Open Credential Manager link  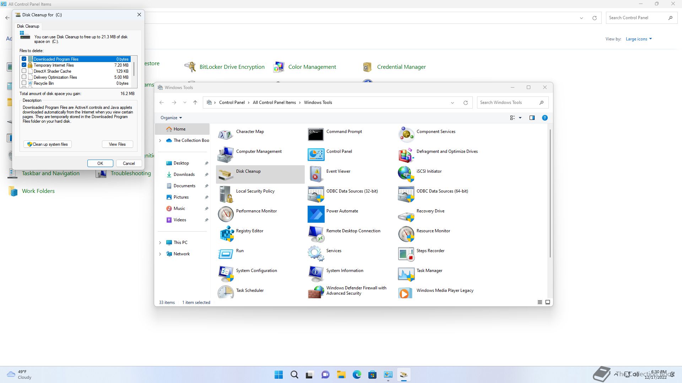[401, 67]
